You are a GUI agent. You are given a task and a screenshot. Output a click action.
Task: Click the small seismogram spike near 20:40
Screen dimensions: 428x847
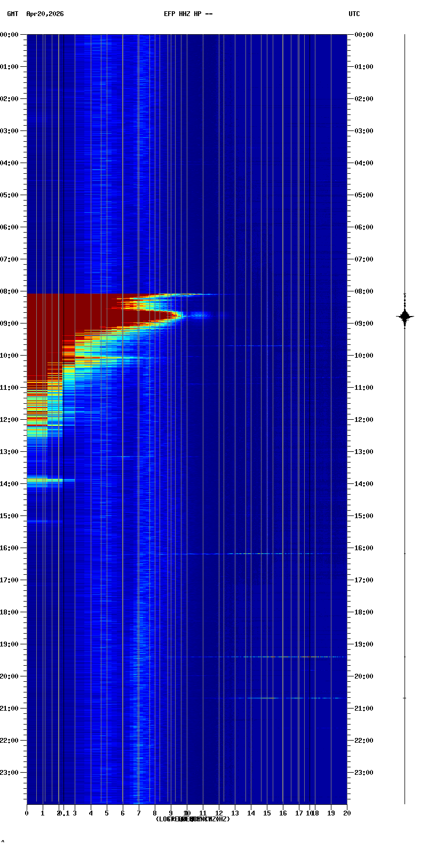coord(405,698)
